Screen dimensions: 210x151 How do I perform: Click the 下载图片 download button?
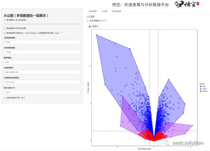coord(94,26)
